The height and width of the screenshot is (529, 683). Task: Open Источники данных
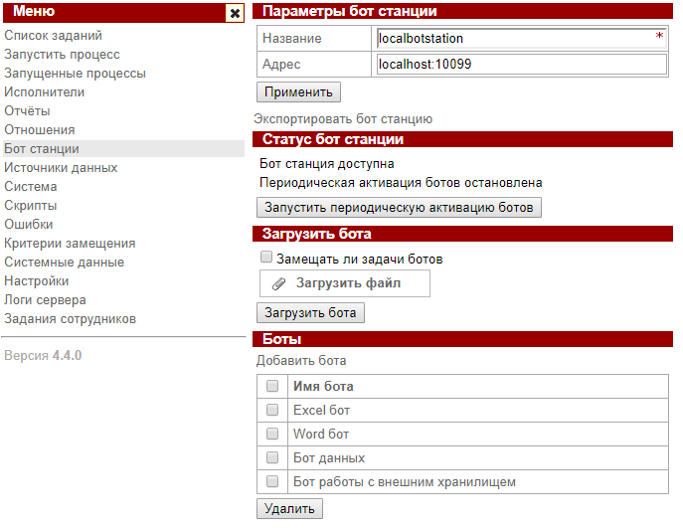61,168
